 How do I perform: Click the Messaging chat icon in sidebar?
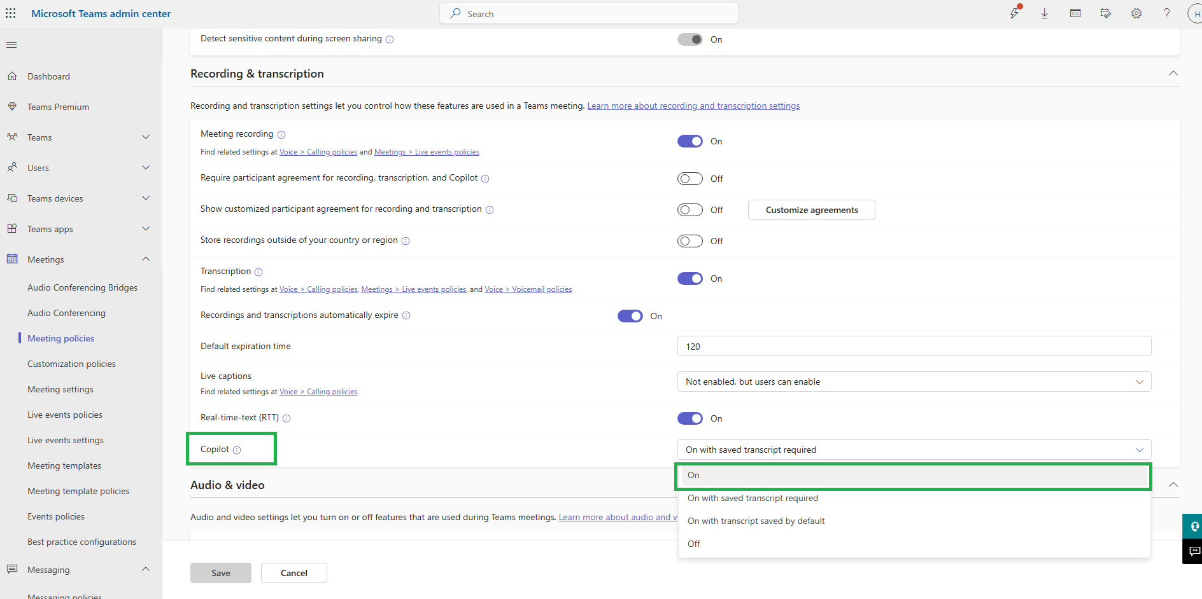pos(12,569)
